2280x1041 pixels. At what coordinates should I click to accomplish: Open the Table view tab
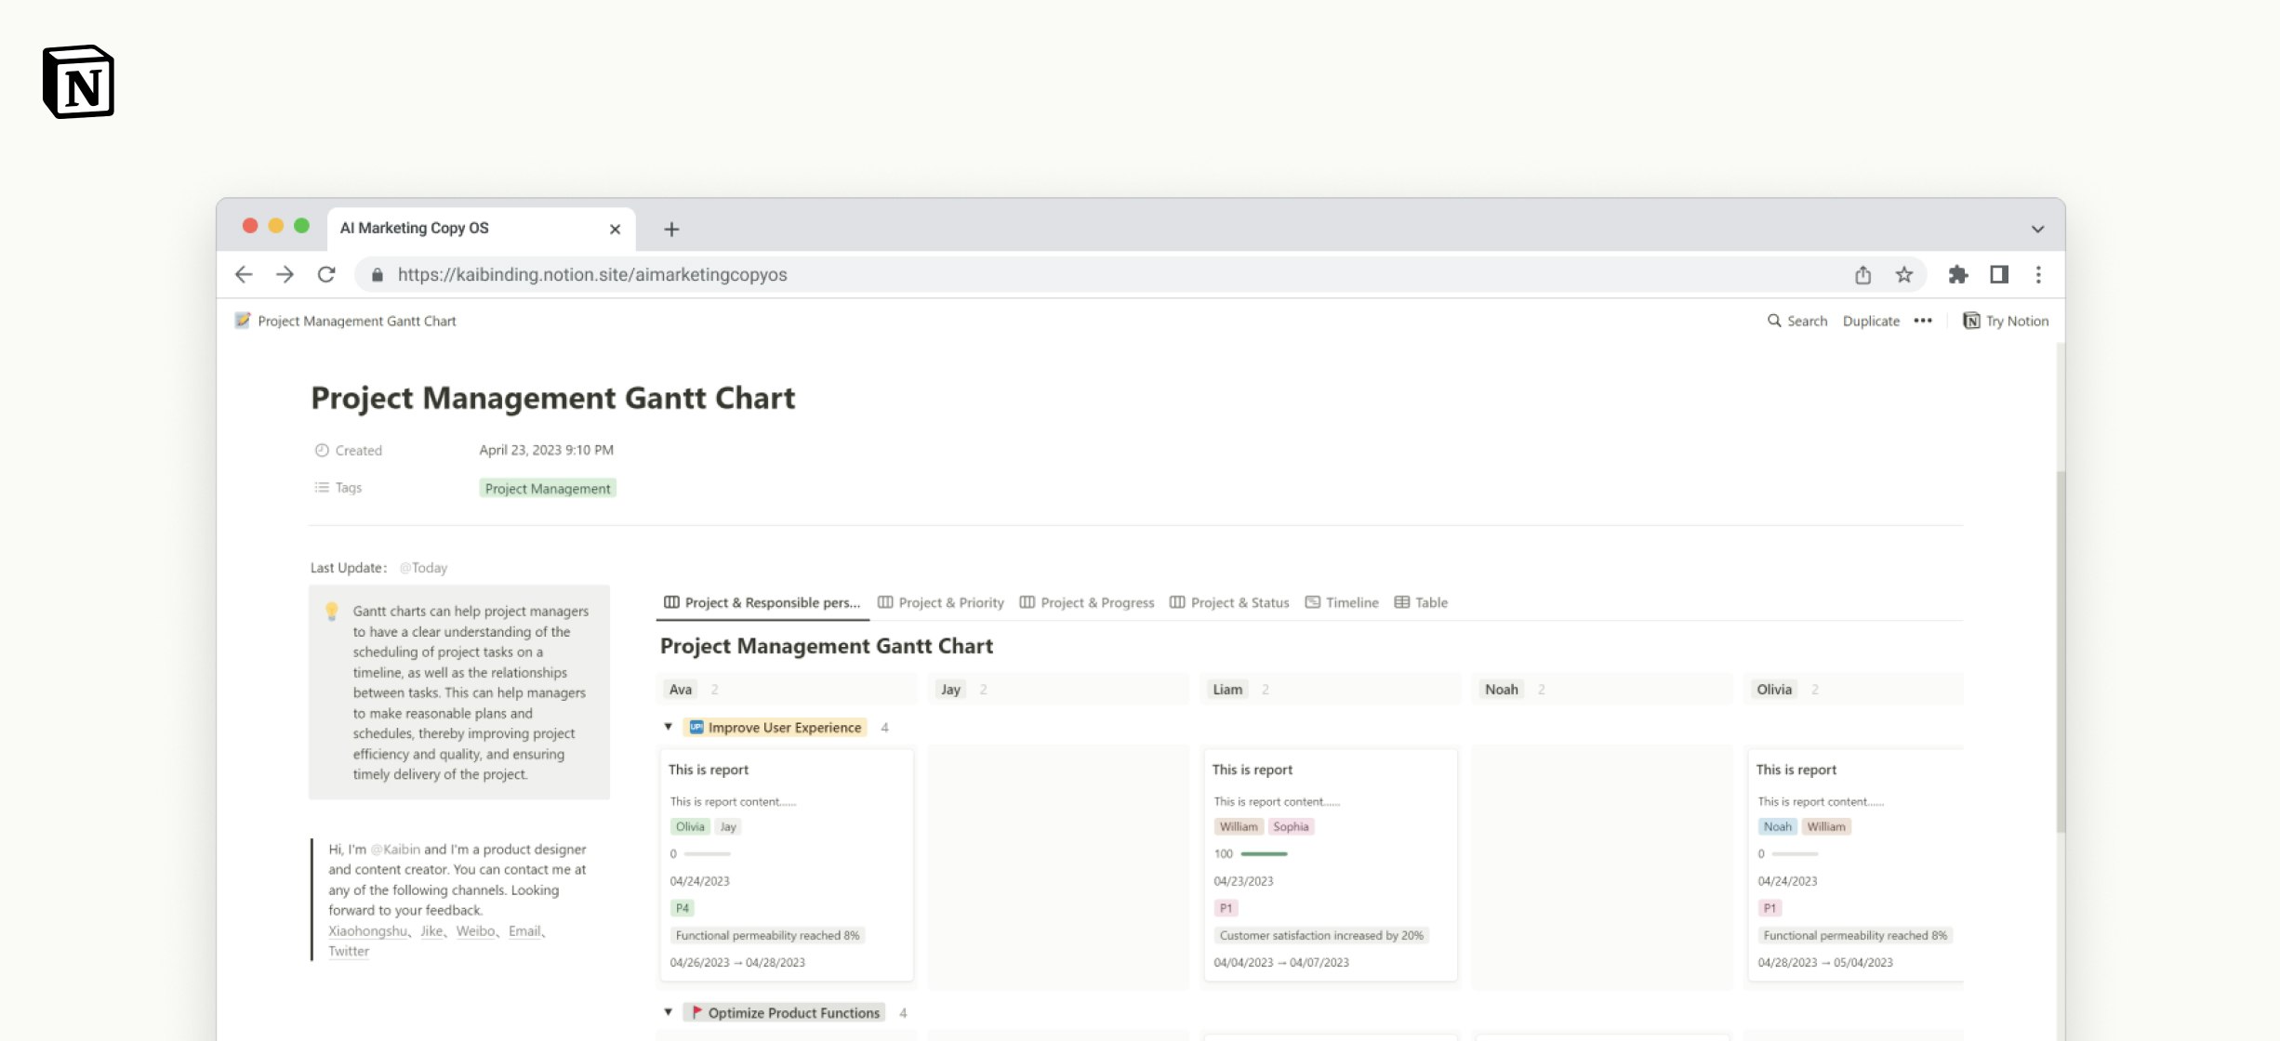[x=1421, y=602]
